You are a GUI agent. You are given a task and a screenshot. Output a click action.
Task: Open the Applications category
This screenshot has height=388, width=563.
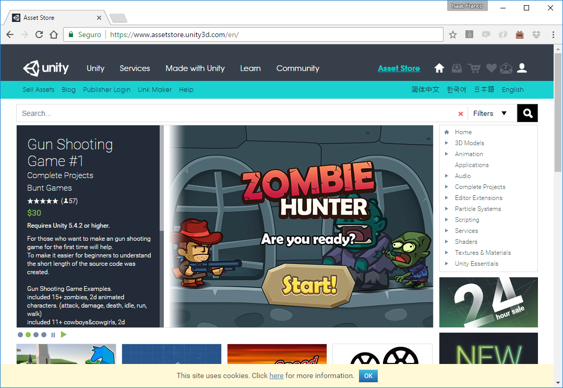pyautogui.click(x=472, y=165)
